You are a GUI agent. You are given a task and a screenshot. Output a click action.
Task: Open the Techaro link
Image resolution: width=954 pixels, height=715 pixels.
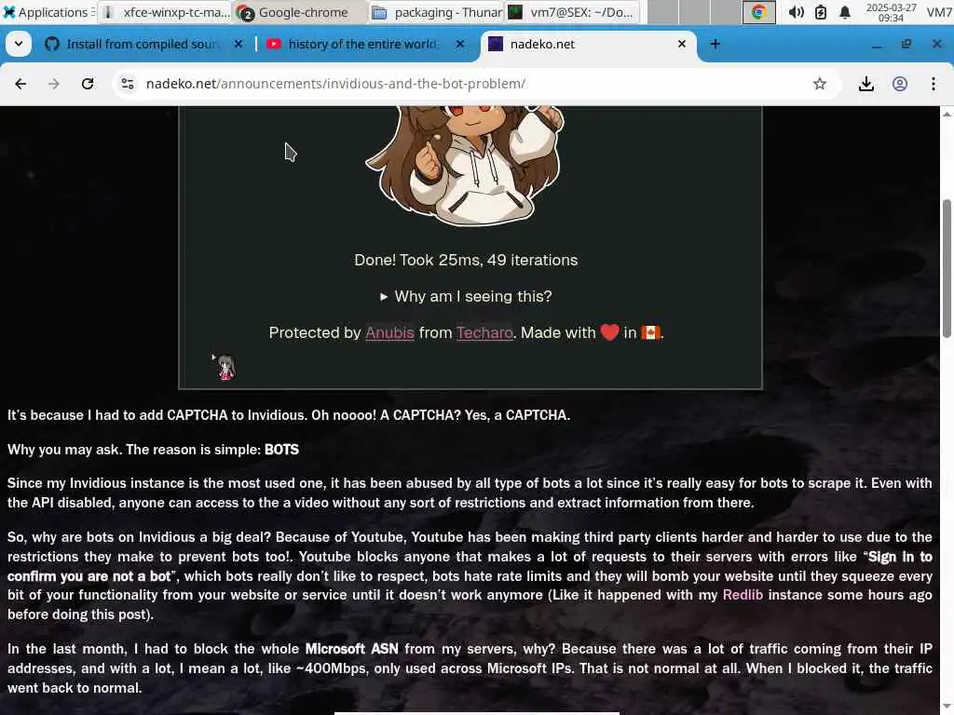[x=484, y=332]
